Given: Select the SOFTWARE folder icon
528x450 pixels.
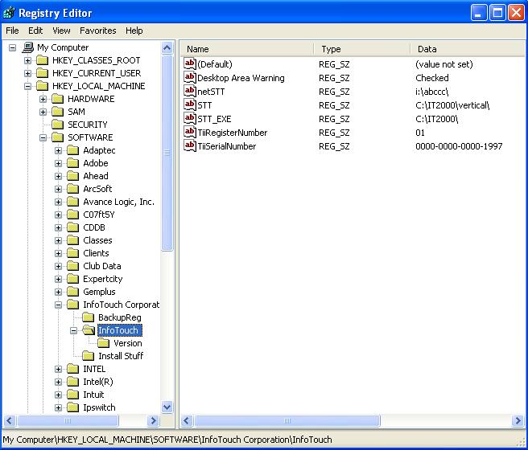Looking at the screenshot, I should [58, 137].
